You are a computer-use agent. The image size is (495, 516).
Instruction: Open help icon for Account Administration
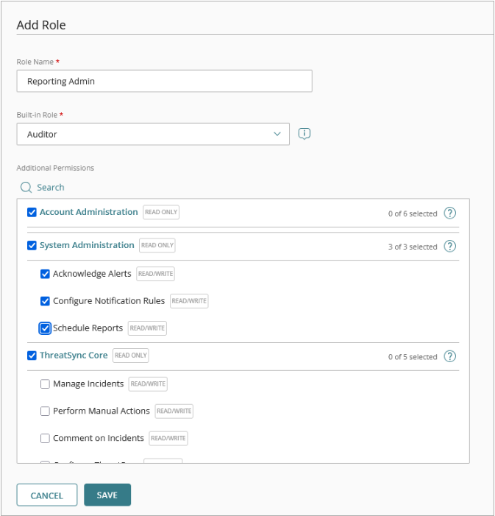pos(450,213)
